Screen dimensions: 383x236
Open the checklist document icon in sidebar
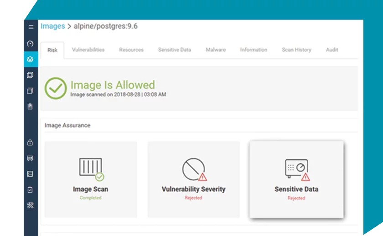coord(30,107)
